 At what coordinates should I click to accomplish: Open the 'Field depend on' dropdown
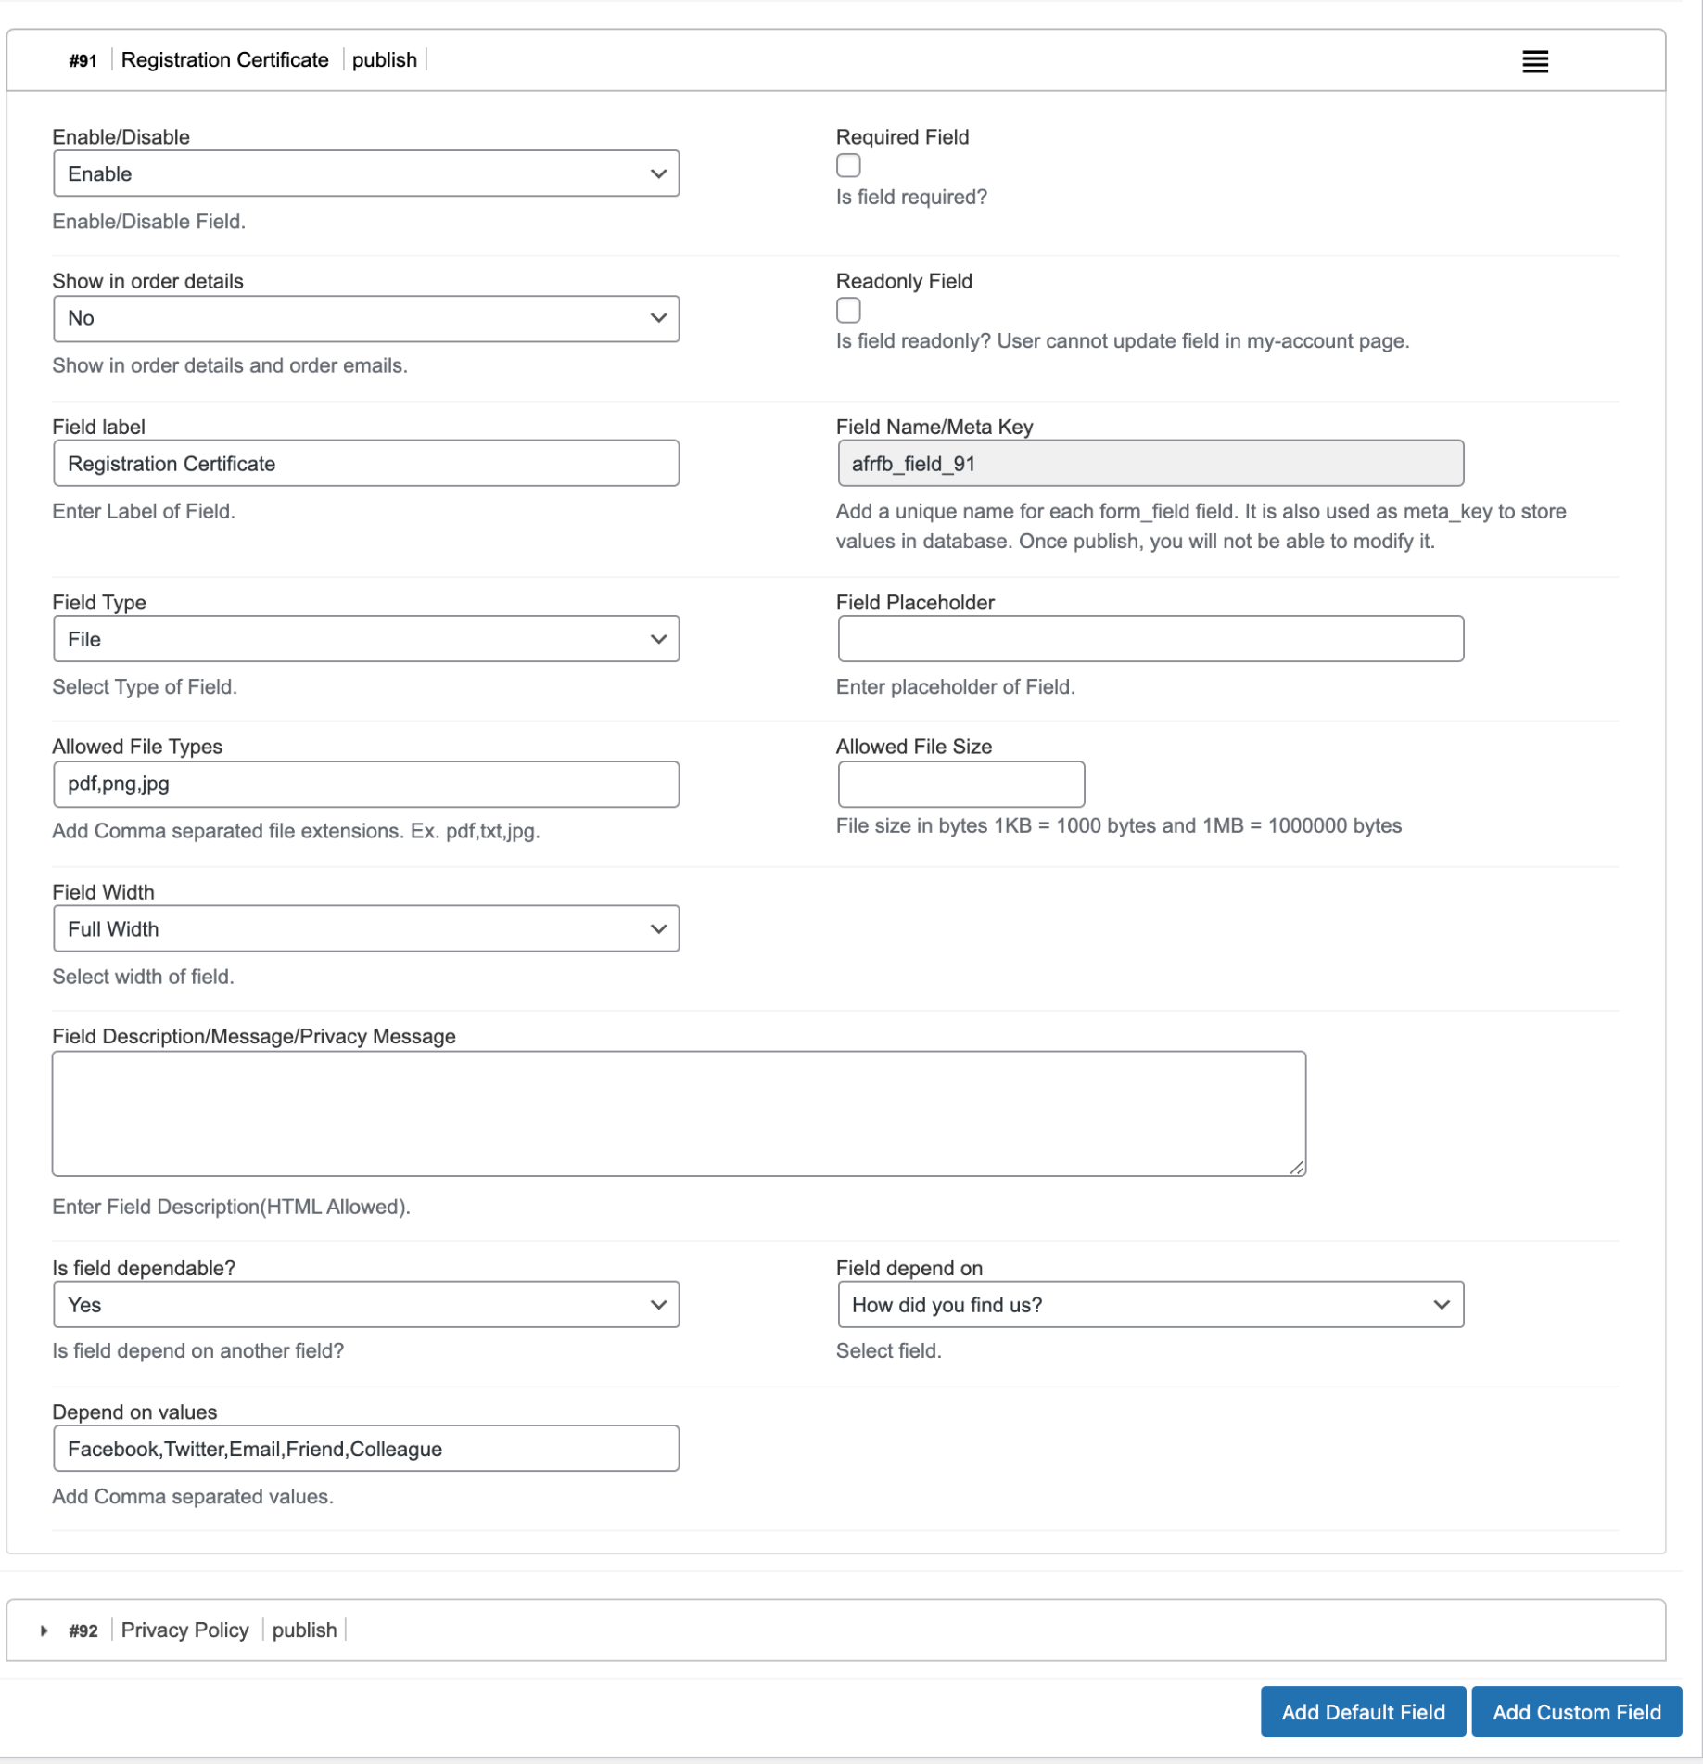[1150, 1304]
